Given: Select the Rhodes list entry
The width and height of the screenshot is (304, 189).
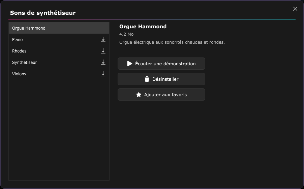Looking at the screenshot, I should click(59, 51).
